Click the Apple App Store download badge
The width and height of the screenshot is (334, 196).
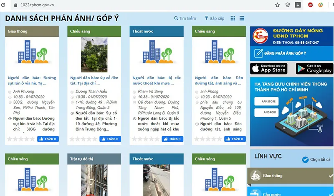tap(268, 68)
